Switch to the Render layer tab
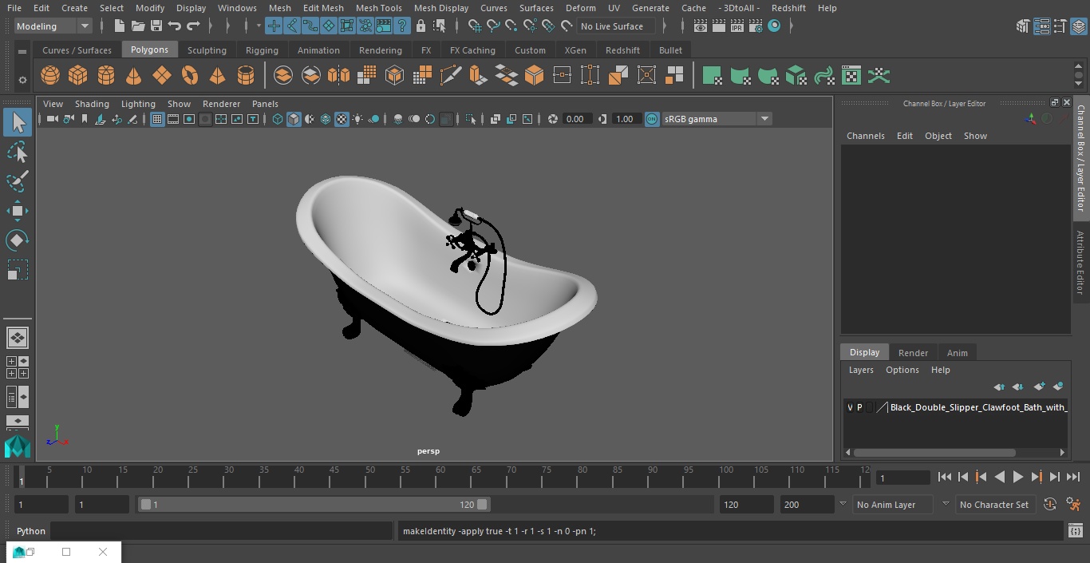This screenshot has height=563, width=1090. pyautogui.click(x=913, y=353)
